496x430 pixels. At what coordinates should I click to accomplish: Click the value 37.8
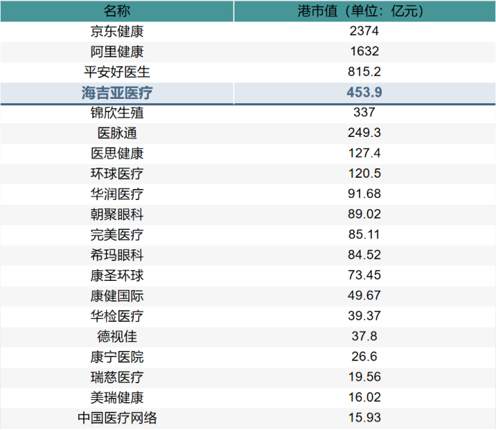(x=365, y=337)
